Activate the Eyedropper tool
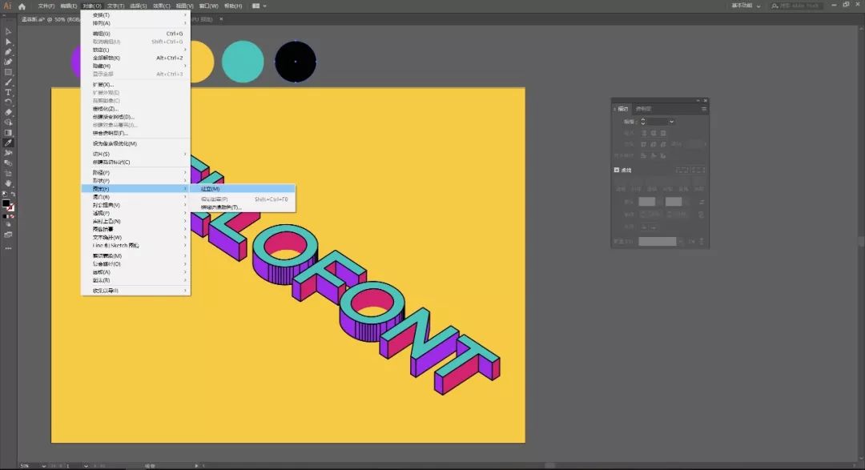Viewport: 865px width, 470px height. coord(8,143)
